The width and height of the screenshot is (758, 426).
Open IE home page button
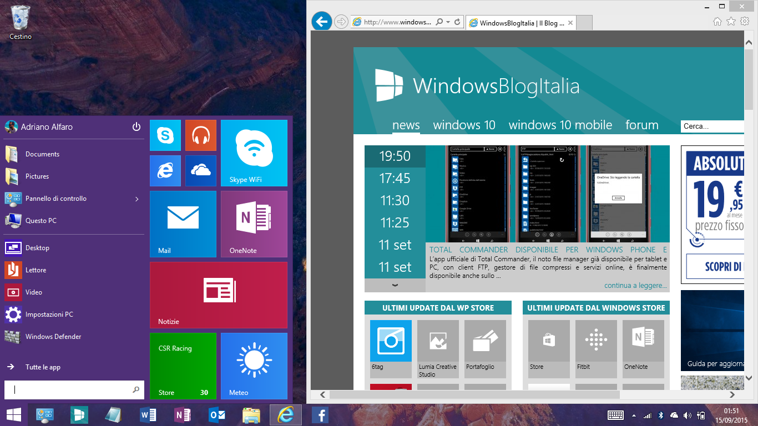[x=717, y=21]
